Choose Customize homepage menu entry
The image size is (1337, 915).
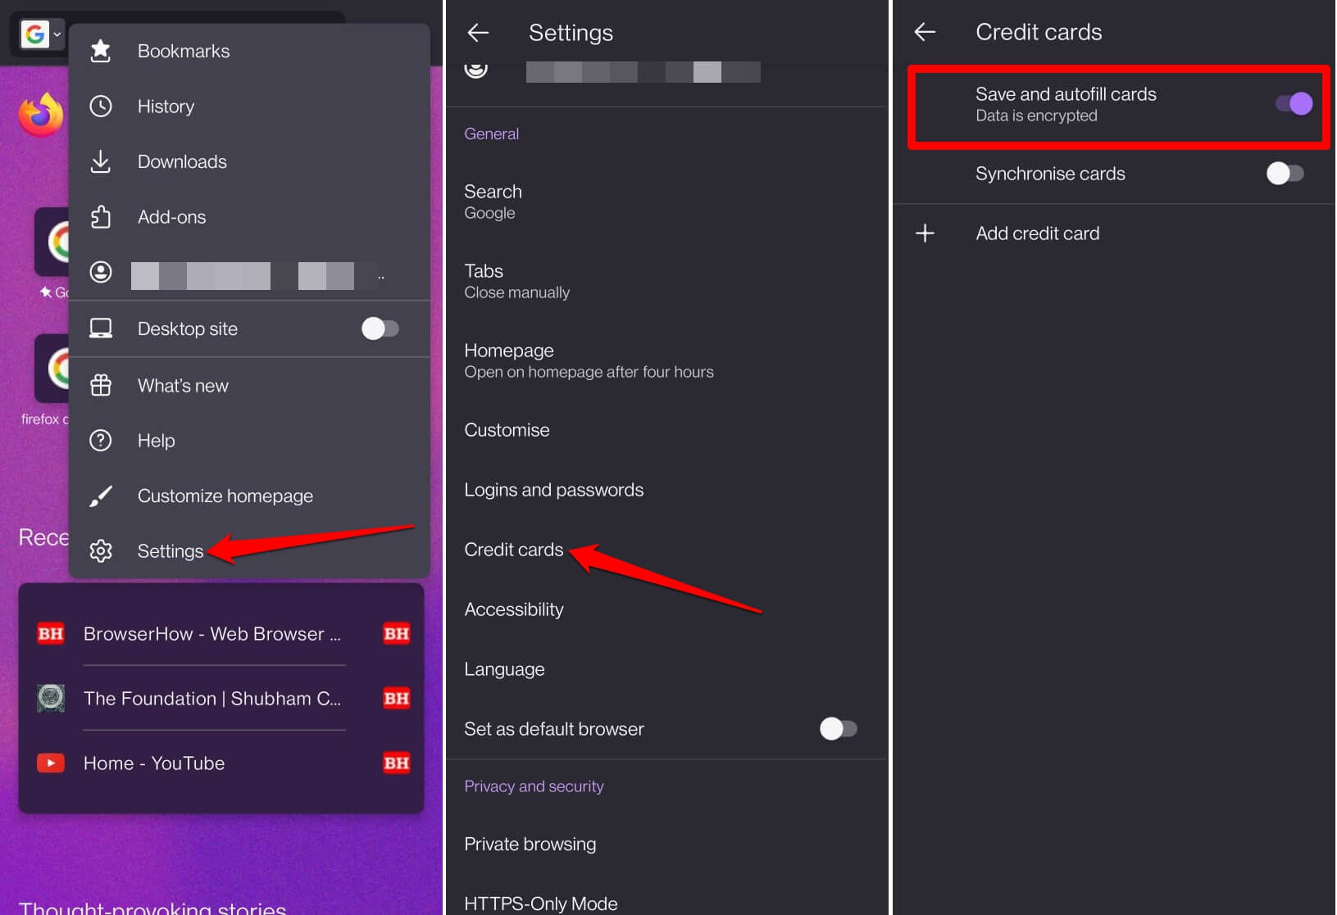(x=249, y=496)
